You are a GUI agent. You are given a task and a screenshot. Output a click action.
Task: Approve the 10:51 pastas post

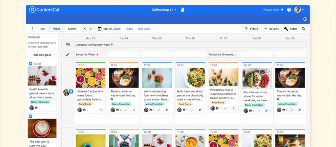pos(192,110)
